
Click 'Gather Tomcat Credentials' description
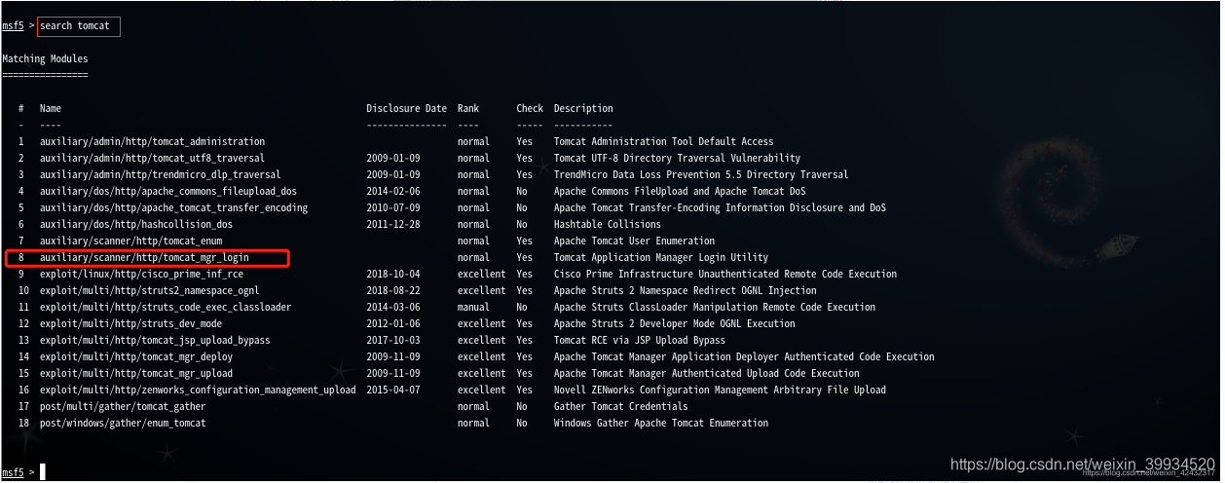621,406
